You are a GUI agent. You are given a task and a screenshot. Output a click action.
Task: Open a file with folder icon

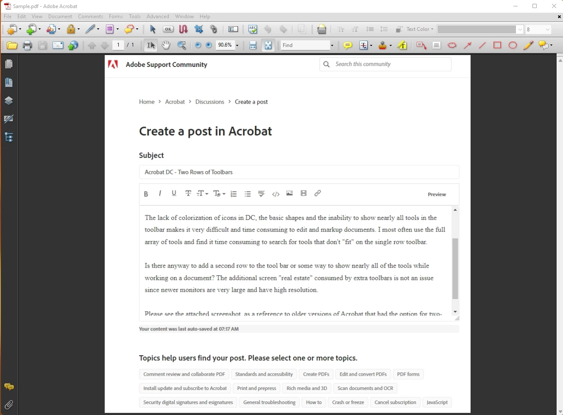12,45
